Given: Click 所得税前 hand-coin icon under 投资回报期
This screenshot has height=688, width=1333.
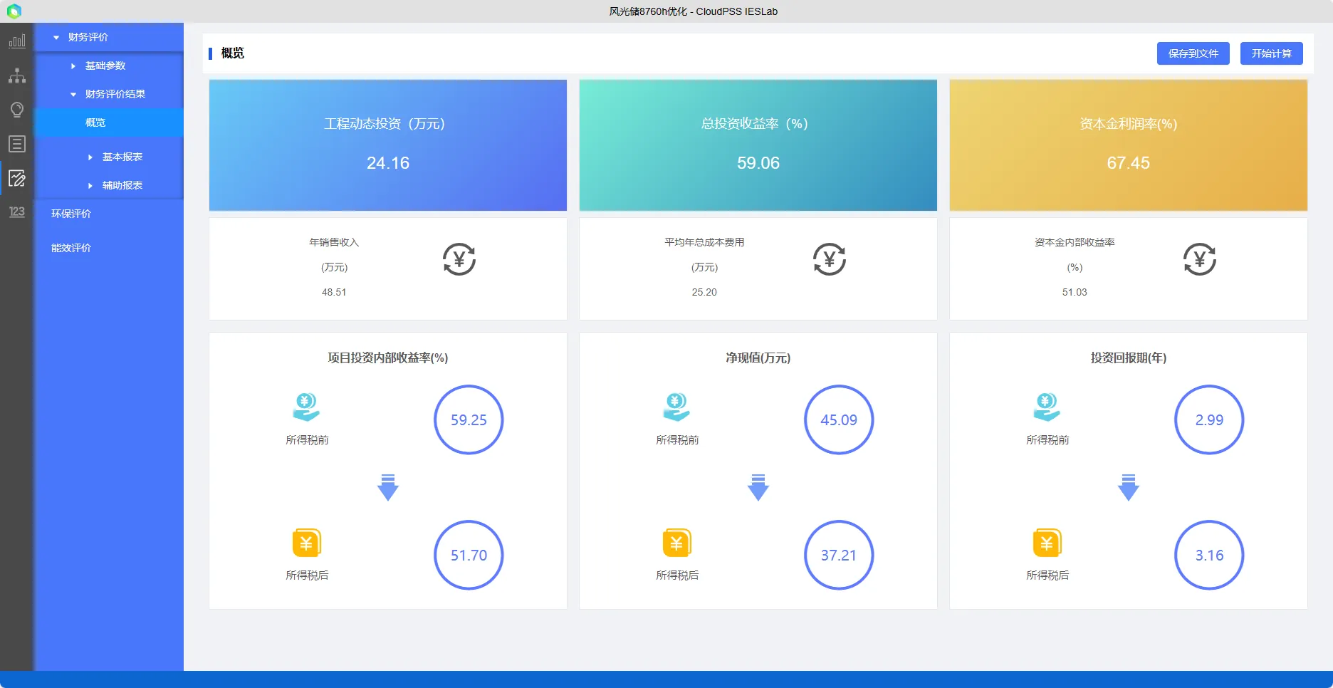Looking at the screenshot, I should [x=1047, y=407].
